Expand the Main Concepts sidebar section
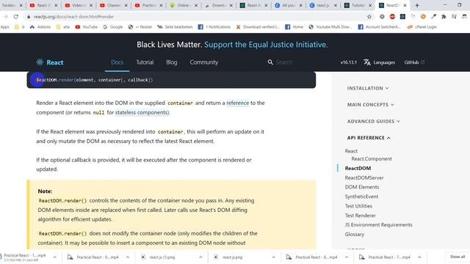Viewport: 470px width, 264px height. tap(370, 105)
